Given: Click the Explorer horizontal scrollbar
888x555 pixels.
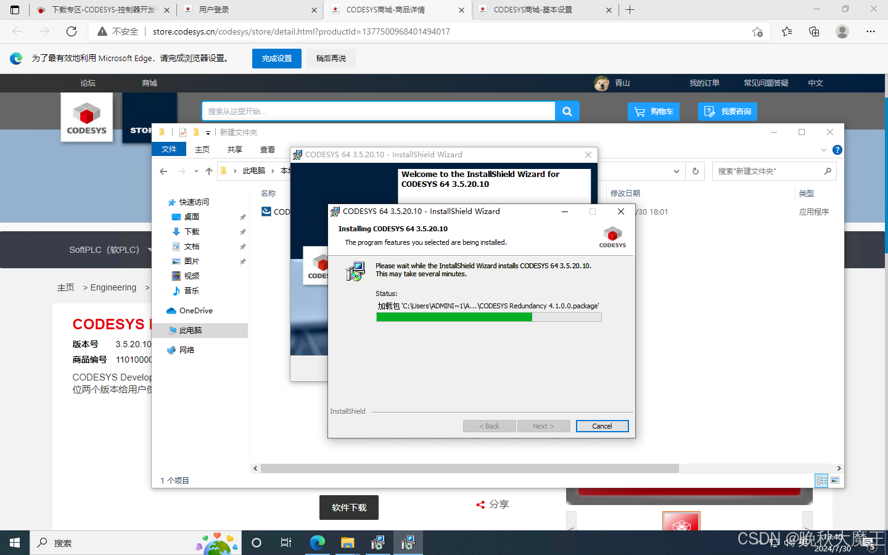Looking at the screenshot, I should [x=470, y=469].
